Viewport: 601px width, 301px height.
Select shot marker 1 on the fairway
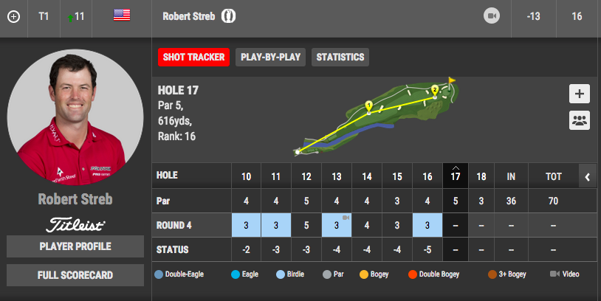coord(368,107)
